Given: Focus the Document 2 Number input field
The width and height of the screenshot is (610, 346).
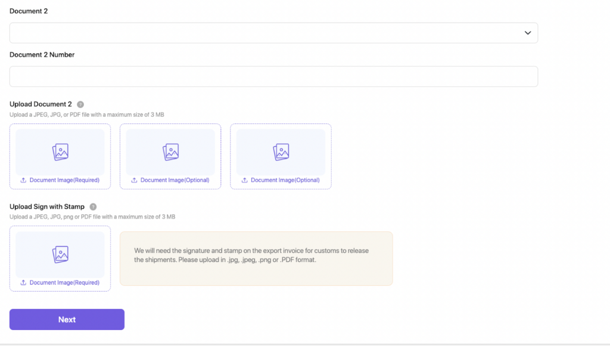Looking at the screenshot, I should 273,76.
